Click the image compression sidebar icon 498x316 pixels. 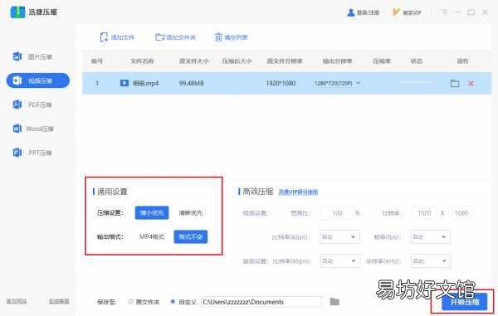[17, 56]
